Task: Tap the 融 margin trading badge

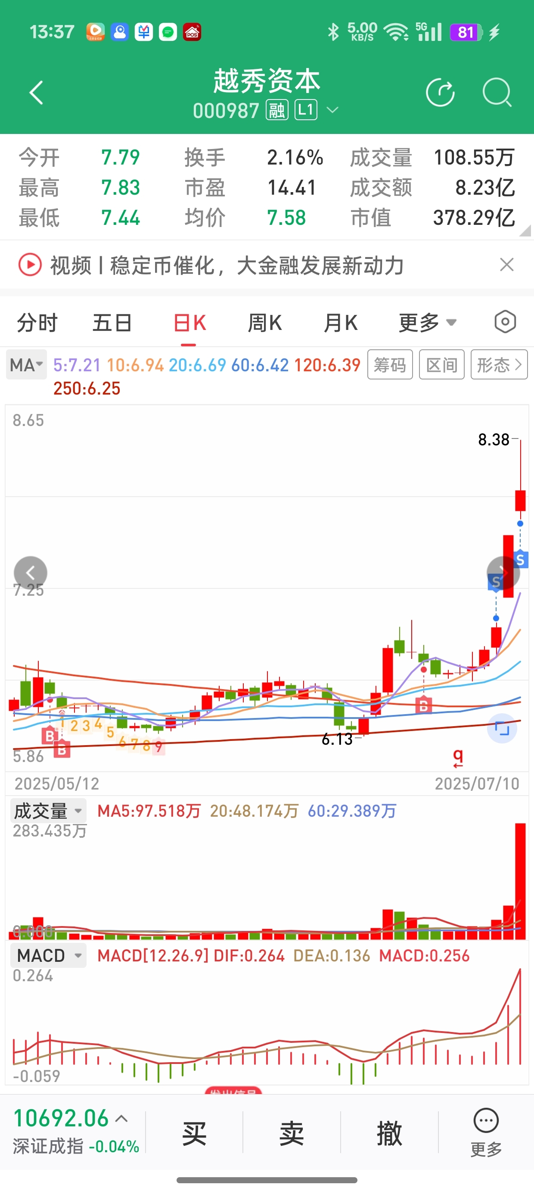Action: tap(277, 110)
